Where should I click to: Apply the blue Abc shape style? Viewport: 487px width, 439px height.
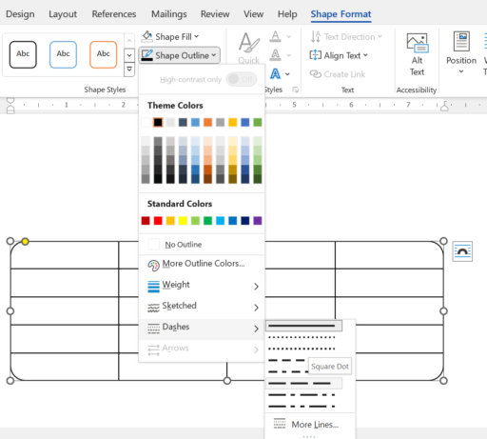tap(63, 54)
